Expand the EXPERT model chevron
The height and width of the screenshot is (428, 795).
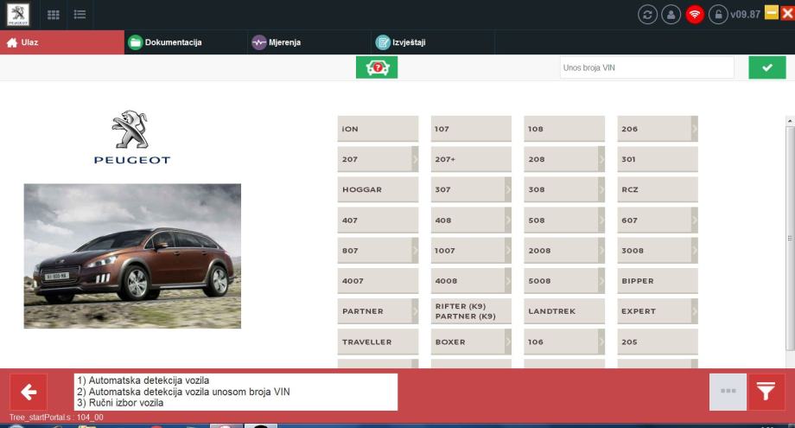(x=695, y=311)
